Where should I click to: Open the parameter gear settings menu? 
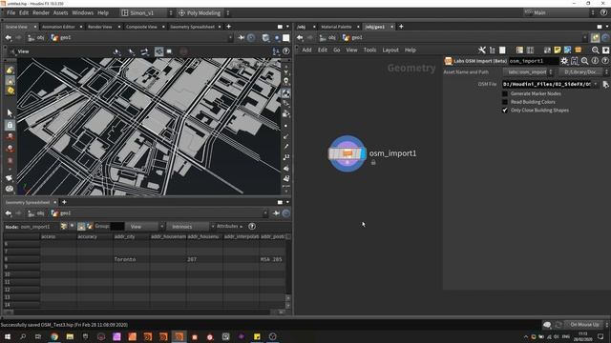[564, 61]
